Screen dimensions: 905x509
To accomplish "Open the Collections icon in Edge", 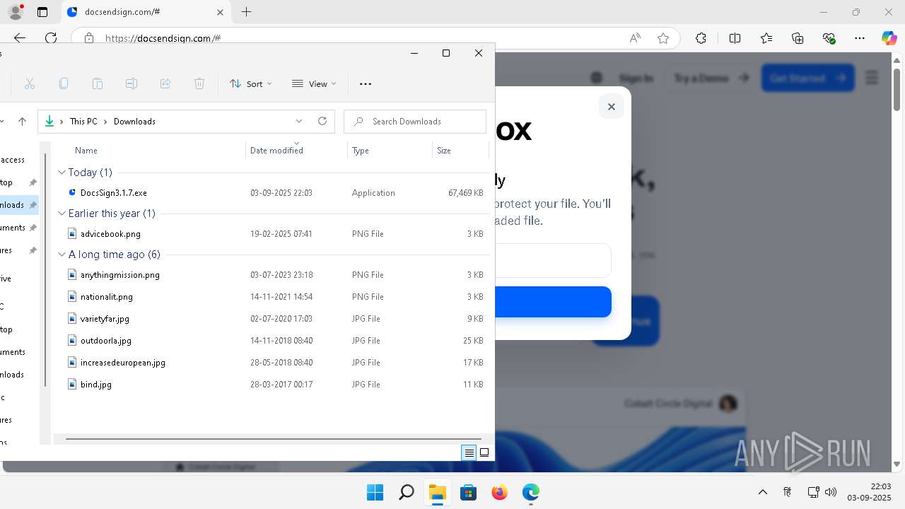I will (798, 38).
